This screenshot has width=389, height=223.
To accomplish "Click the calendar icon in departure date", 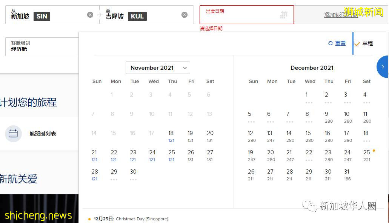I will click(x=284, y=15).
